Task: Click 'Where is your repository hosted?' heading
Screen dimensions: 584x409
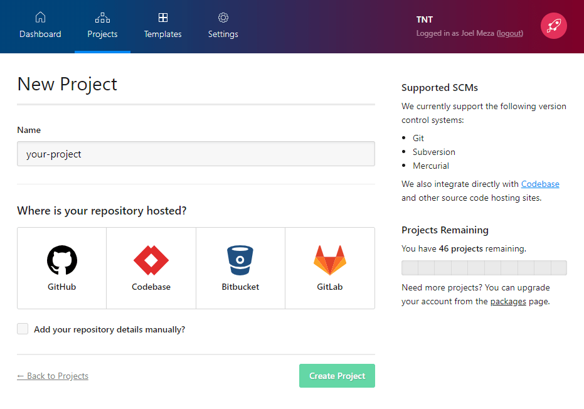Action: coord(102,211)
